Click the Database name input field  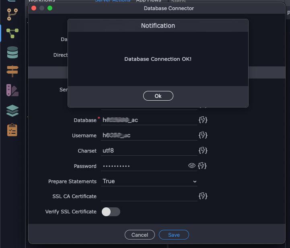tap(149, 120)
